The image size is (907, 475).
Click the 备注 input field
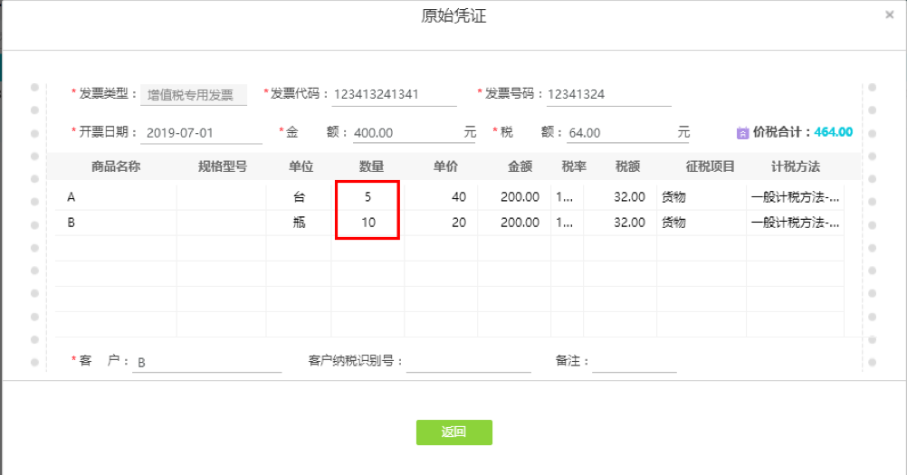point(634,362)
